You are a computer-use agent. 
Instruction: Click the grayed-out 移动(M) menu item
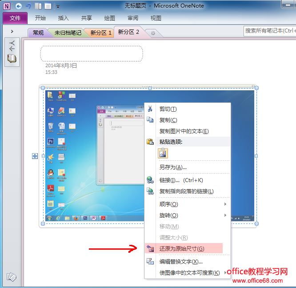(188, 227)
